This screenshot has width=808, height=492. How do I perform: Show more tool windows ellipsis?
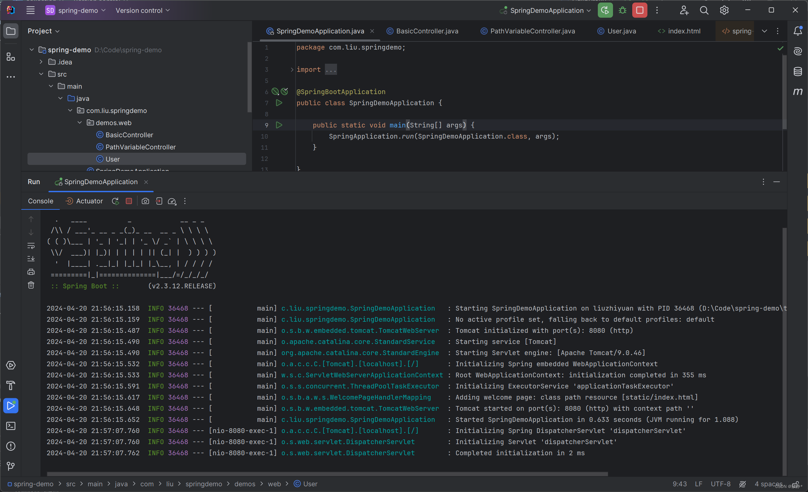[11, 77]
